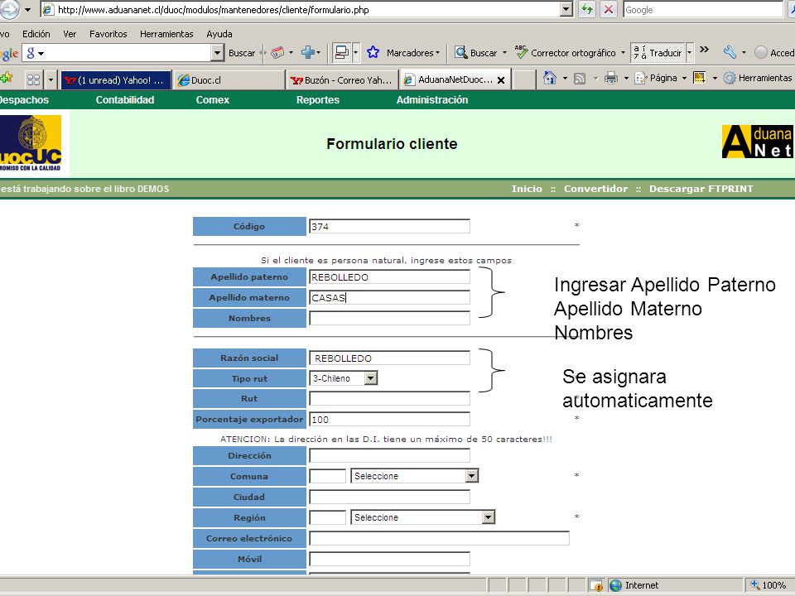Open the Herramientas menu in menu bar
The image size is (795, 596).
[x=166, y=34]
